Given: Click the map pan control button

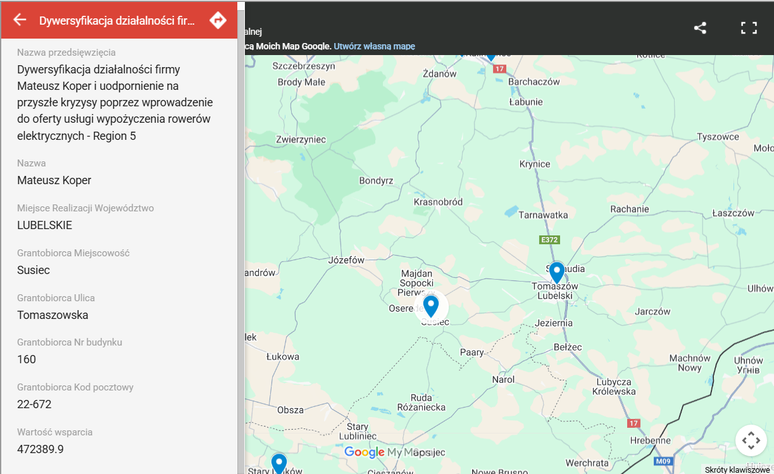Looking at the screenshot, I should [751, 440].
